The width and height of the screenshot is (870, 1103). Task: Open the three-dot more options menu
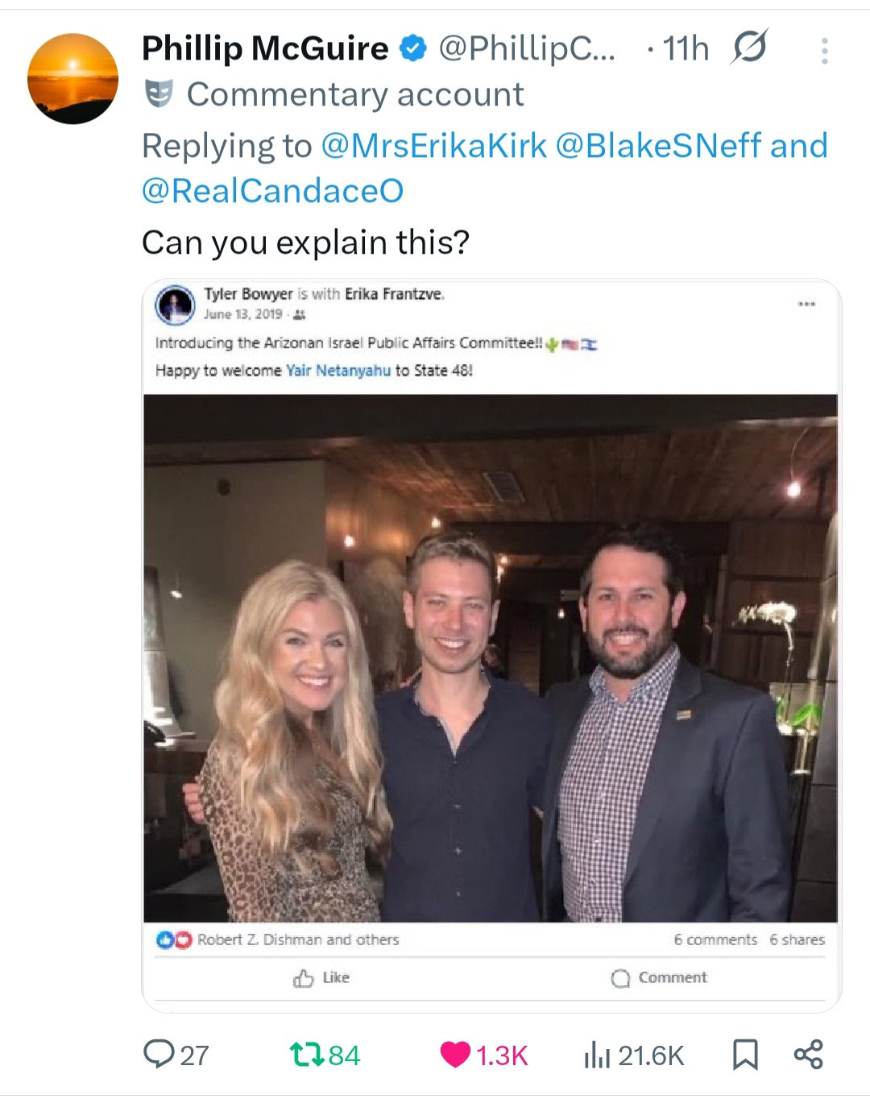coord(824,51)
